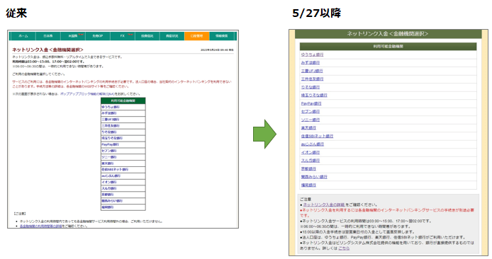Follow the こちら link in the new notes
492x259 pixels.
pyautogui.click(x=344, y=248)
